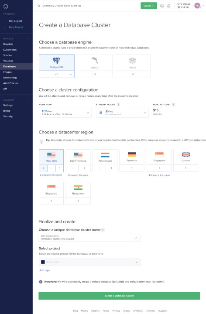Click the Important info icon
Screen dimensions: 206x314
(41, 282)
